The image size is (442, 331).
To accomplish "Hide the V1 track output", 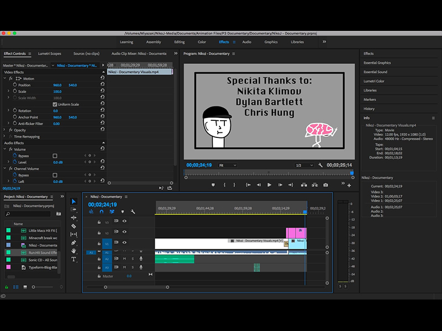I will (x=124, y=242).
